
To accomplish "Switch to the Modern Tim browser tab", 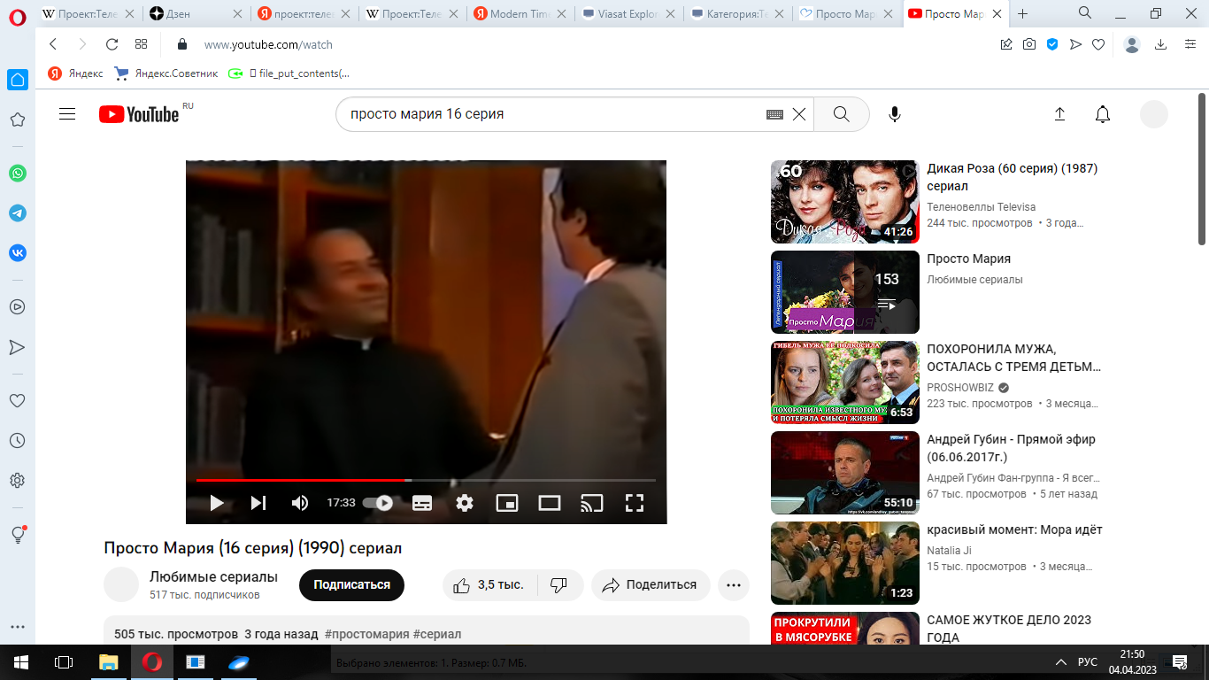I will tap(522, 14).
